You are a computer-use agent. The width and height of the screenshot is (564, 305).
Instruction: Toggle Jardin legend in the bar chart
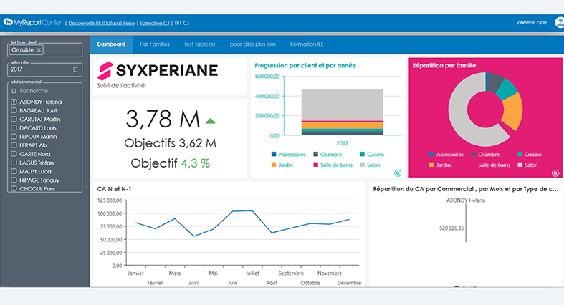point(282,165)
